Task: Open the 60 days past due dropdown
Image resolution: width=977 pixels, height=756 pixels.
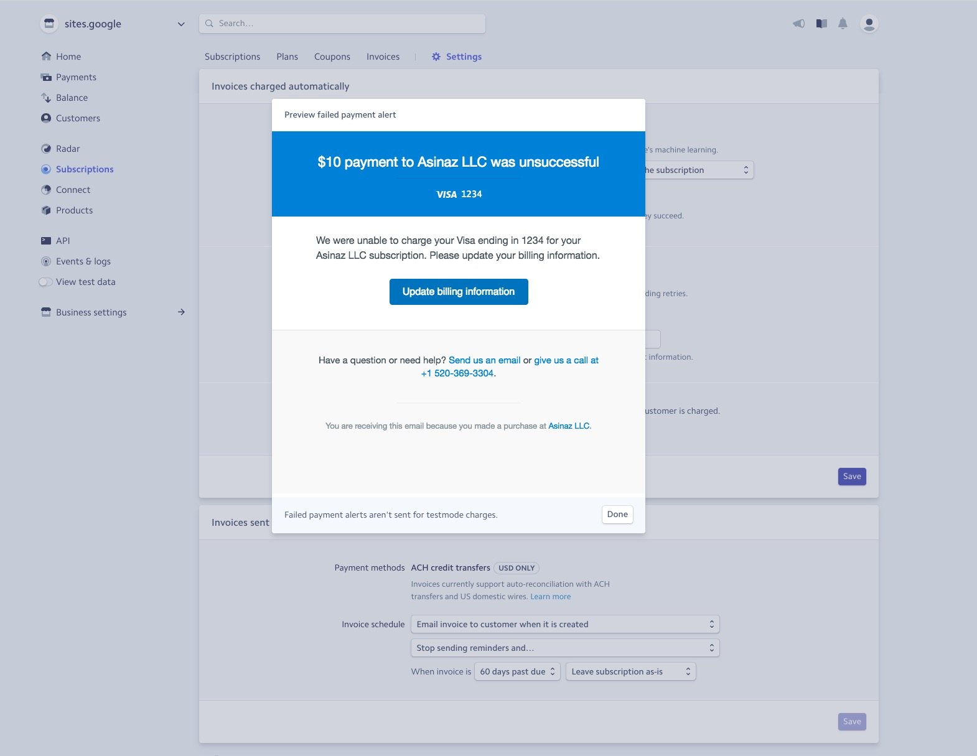Action: pyautogui.click(x=517, y=671)
